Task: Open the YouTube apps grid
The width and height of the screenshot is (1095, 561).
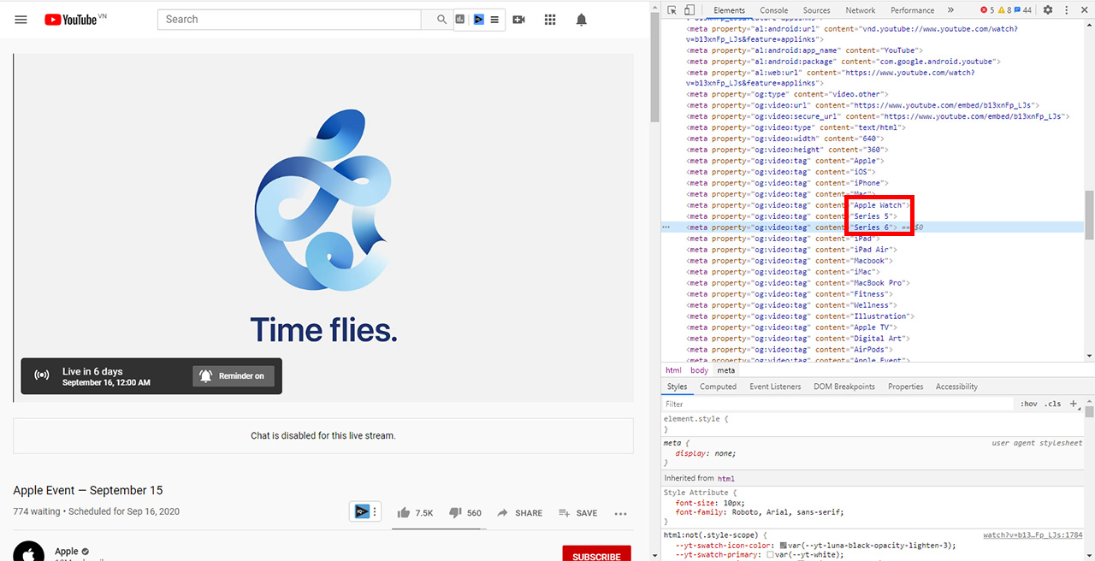Action: [x=550, y=19]
